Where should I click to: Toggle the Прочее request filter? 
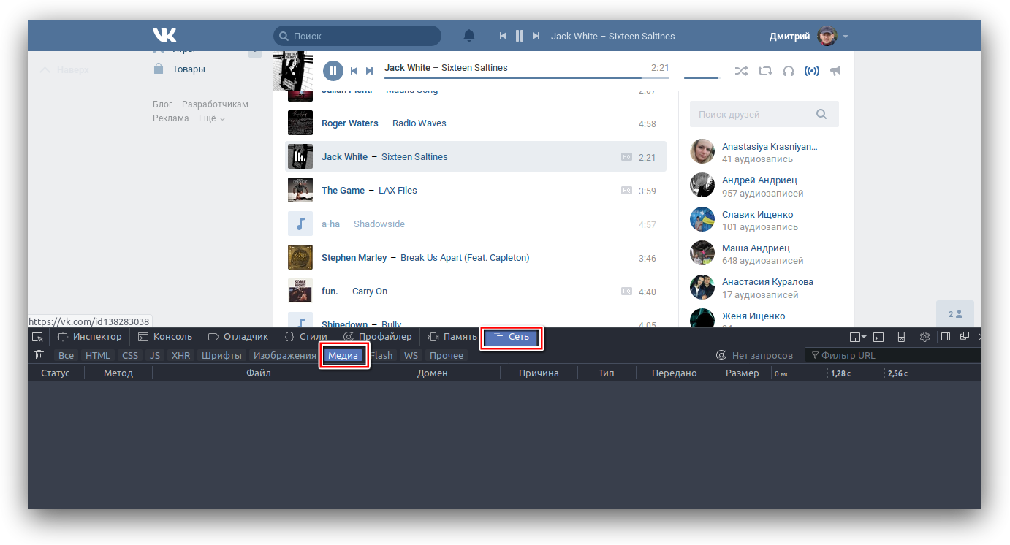447,355
